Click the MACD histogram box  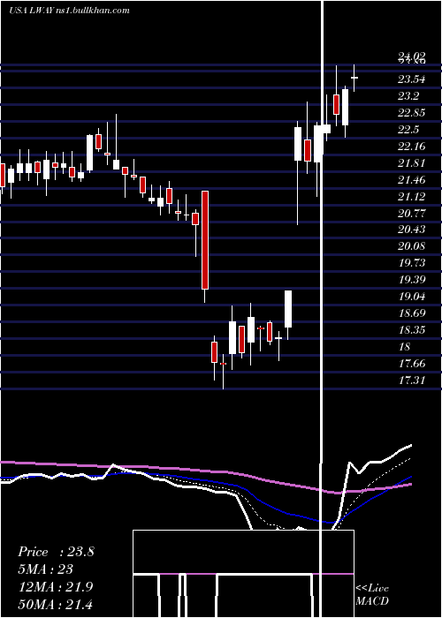[243, 574]
